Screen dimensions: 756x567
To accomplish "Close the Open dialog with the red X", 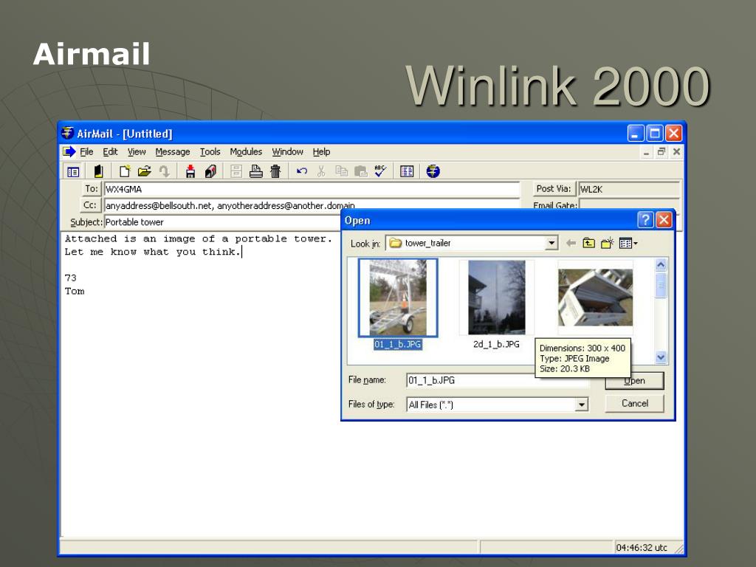I will [664, 220].
